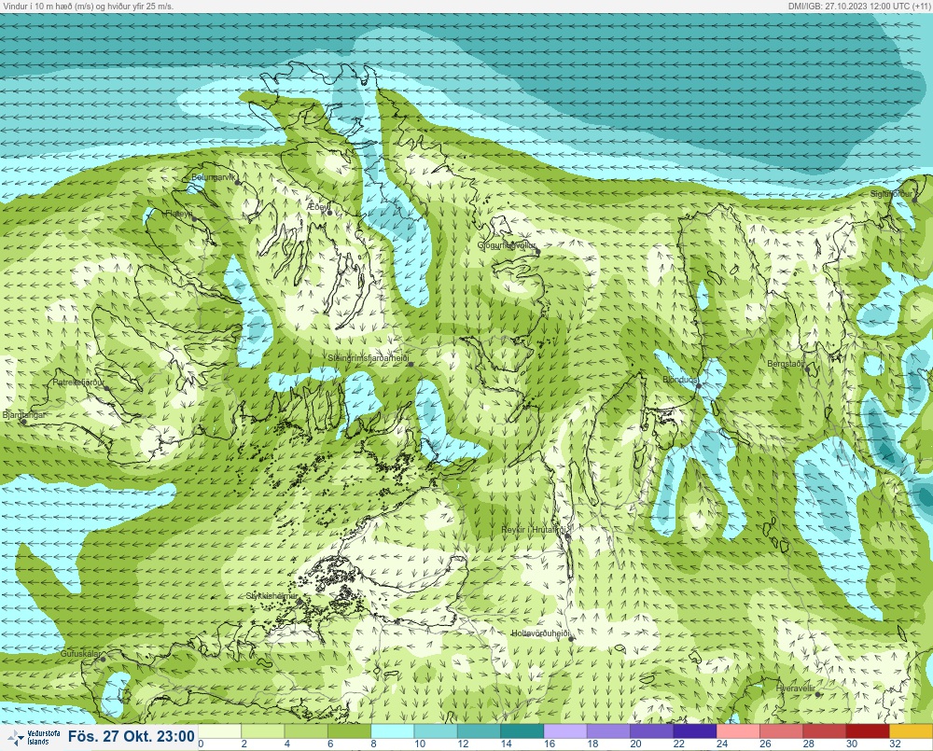Click the Stykkishólmur station label
This screenshot has height=751, width=933.
pos(272,596)
